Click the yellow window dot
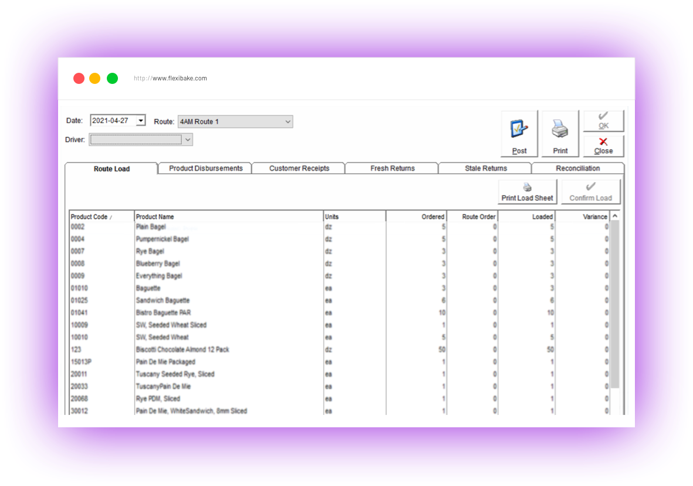 pos(94,78)
